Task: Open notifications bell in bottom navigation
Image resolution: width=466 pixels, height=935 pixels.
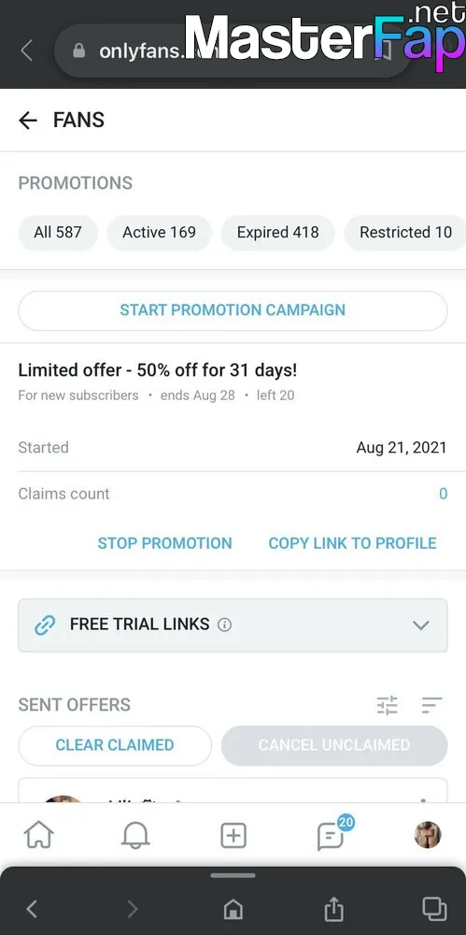Action: [135, 835]
